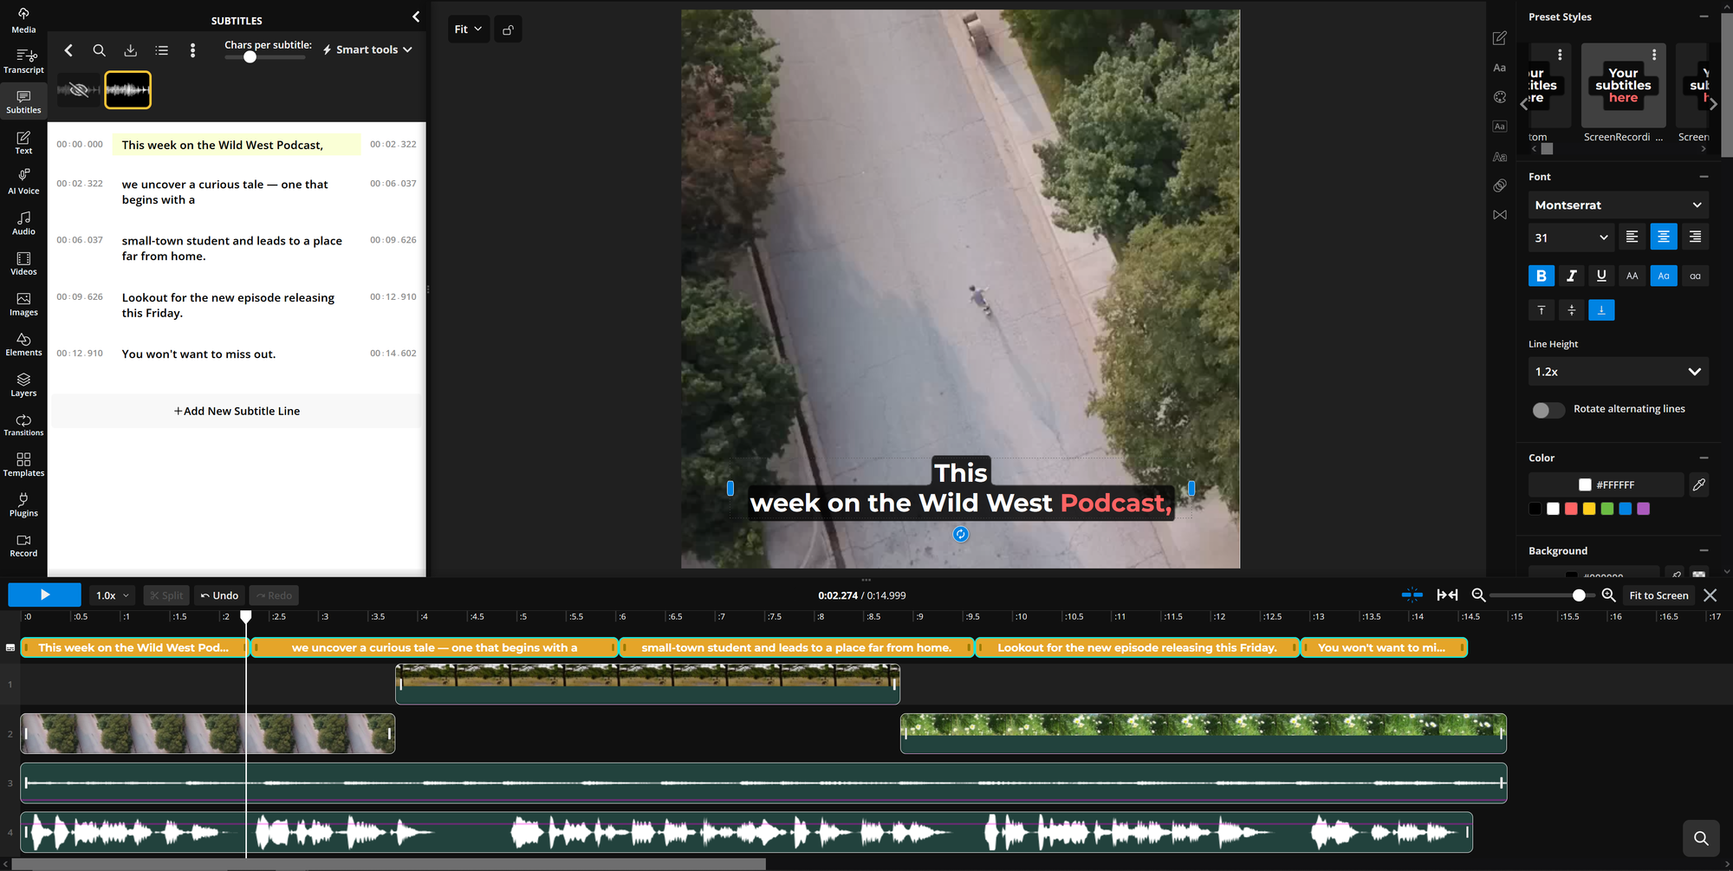Image resolution: width=1733 pixels, height=871 pixels.
Task: Click Add New Subtitle Line
Action: [x=237, y=410]
